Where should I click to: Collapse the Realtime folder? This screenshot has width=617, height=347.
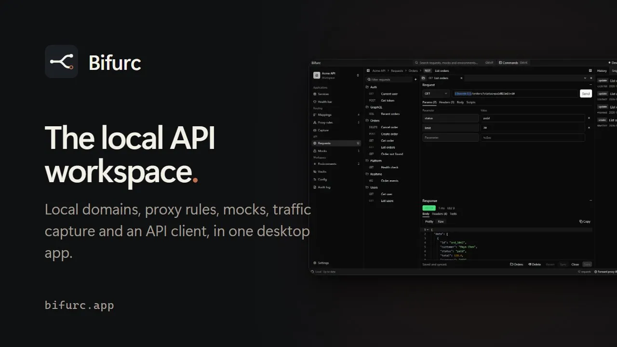pyautogui.click(x=374, y=174)
